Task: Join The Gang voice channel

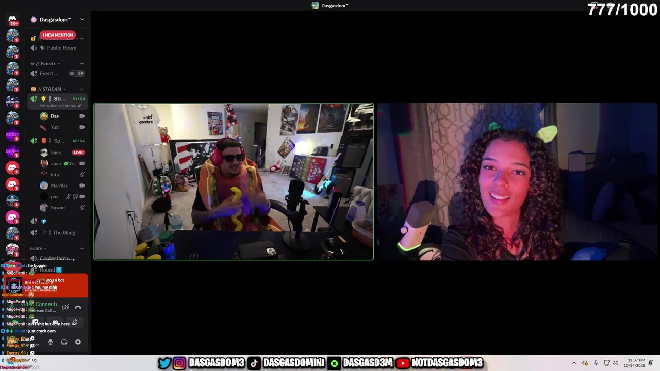Action: (x=57, y=233)
